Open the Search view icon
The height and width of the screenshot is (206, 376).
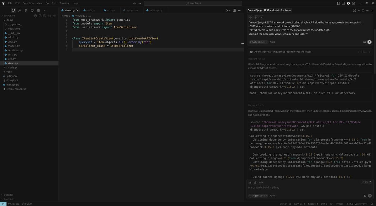point(19,10)
